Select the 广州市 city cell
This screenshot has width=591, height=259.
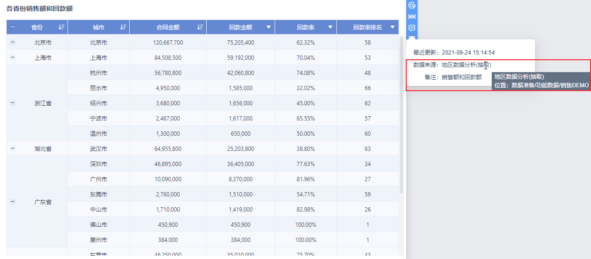click(98, 179)
